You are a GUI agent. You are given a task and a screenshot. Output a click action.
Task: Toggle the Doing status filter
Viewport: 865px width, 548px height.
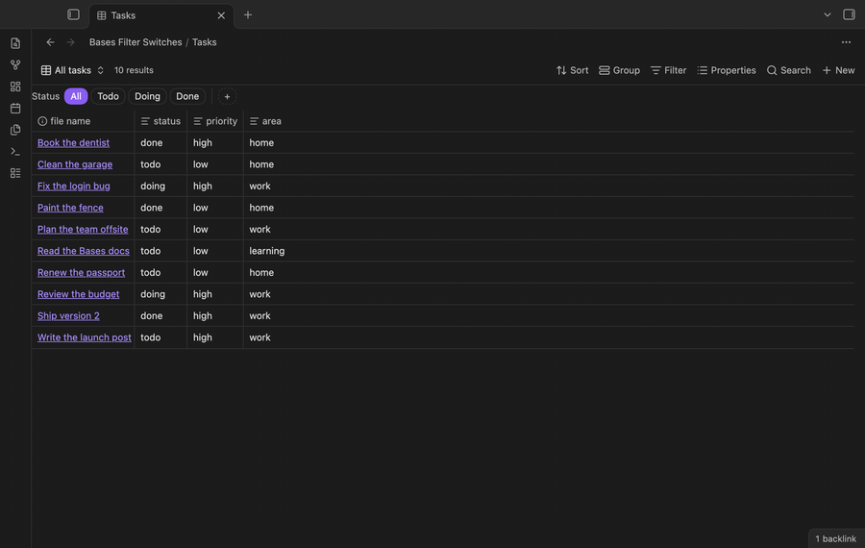tap(147, 96)
